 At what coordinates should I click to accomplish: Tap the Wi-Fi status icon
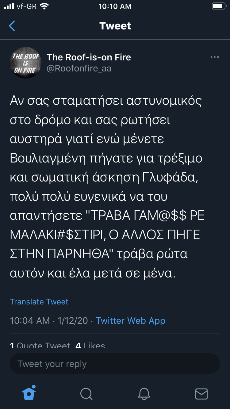[x=45, y=6]
